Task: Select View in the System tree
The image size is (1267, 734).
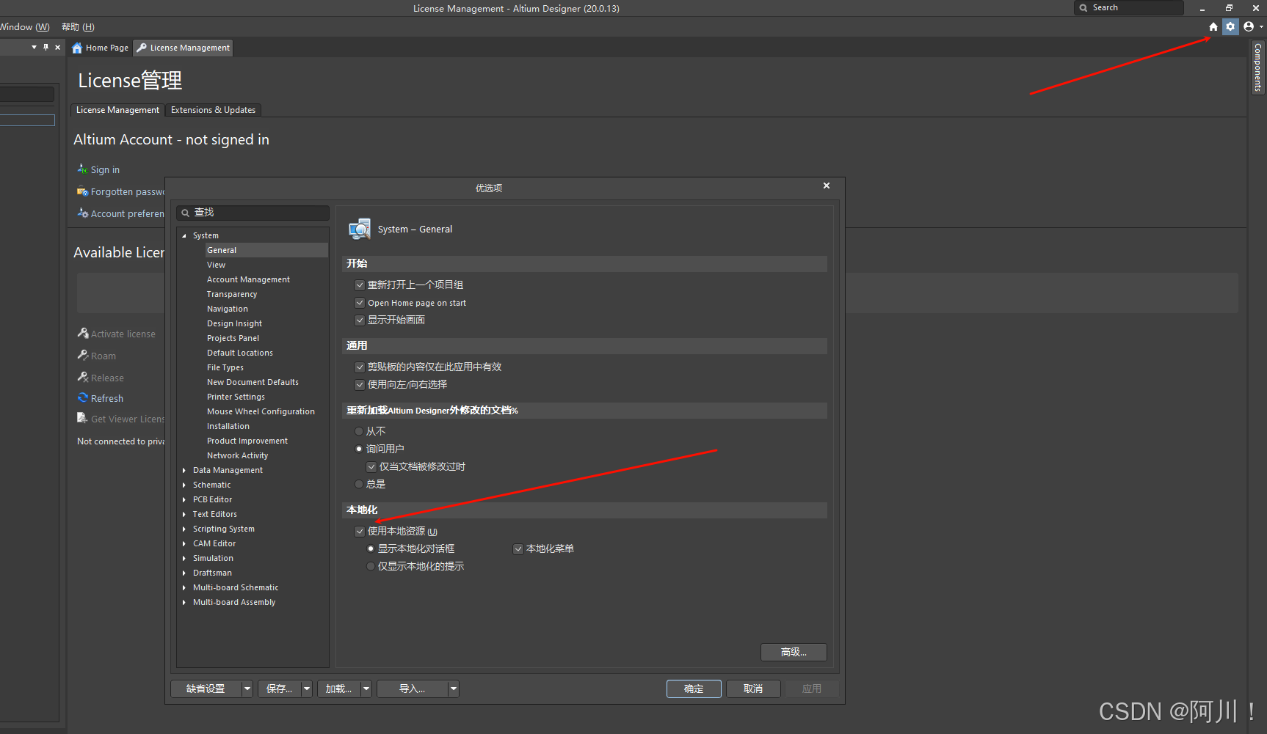Action: coord(216,265)
